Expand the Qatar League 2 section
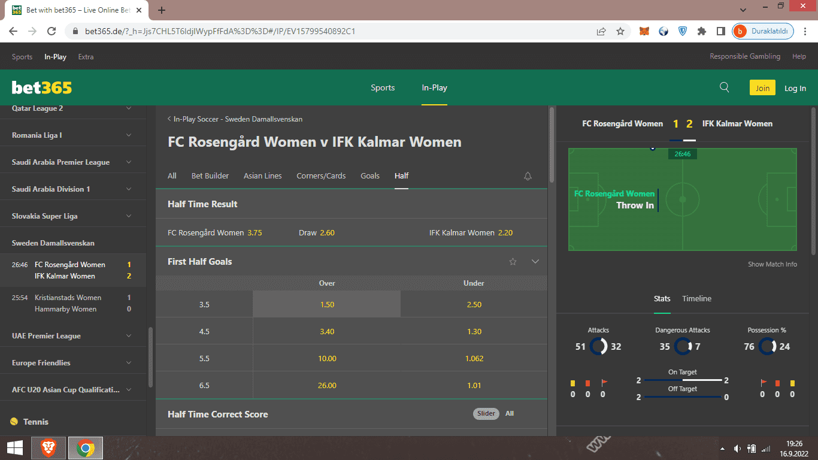This screenshot has width=818, height=460. pos(73,108)
